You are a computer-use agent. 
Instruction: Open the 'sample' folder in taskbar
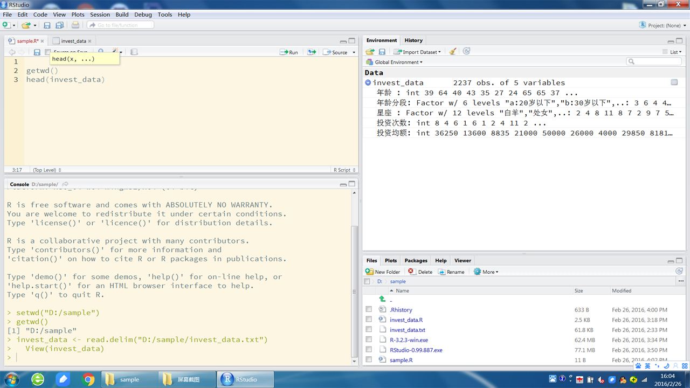click(x=130, y=379)
